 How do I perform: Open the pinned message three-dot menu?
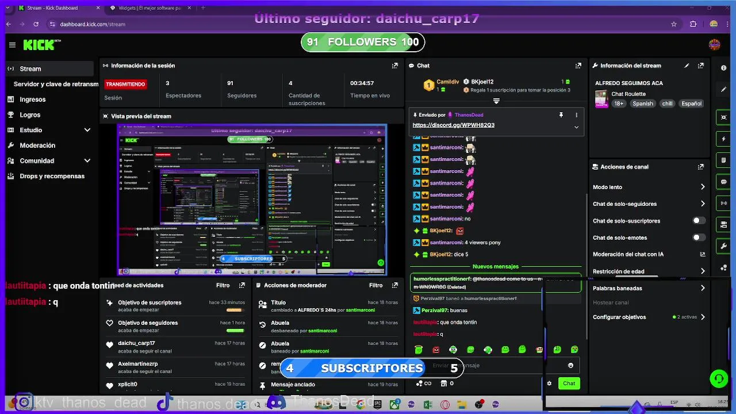[576, 115]
